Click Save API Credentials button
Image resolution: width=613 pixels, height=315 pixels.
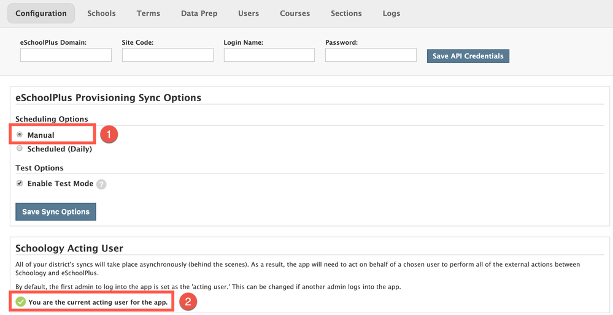tap(468, 56)
